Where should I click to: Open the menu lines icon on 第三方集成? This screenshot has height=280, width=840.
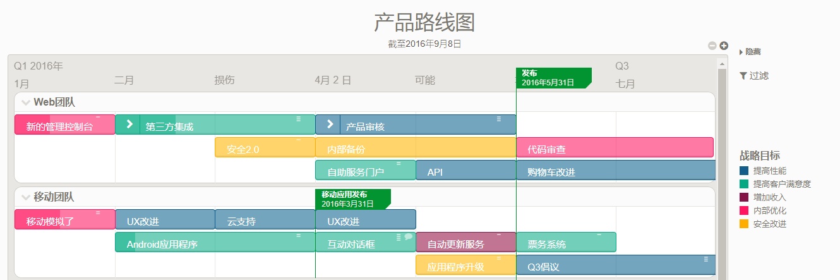pos(299,119)
